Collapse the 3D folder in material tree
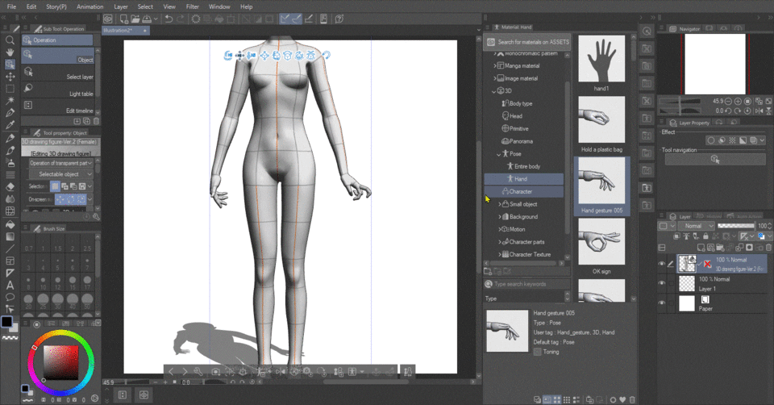Image resolution: width=774 pixels, height=405 pixels. pos(494,91)
